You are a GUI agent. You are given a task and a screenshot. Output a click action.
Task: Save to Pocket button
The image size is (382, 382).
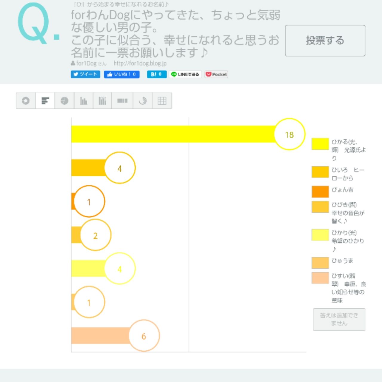(x=216, y=74)
